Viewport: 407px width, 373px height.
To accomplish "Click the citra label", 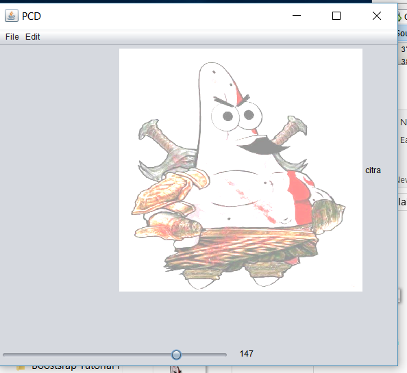I will point(373,170).
